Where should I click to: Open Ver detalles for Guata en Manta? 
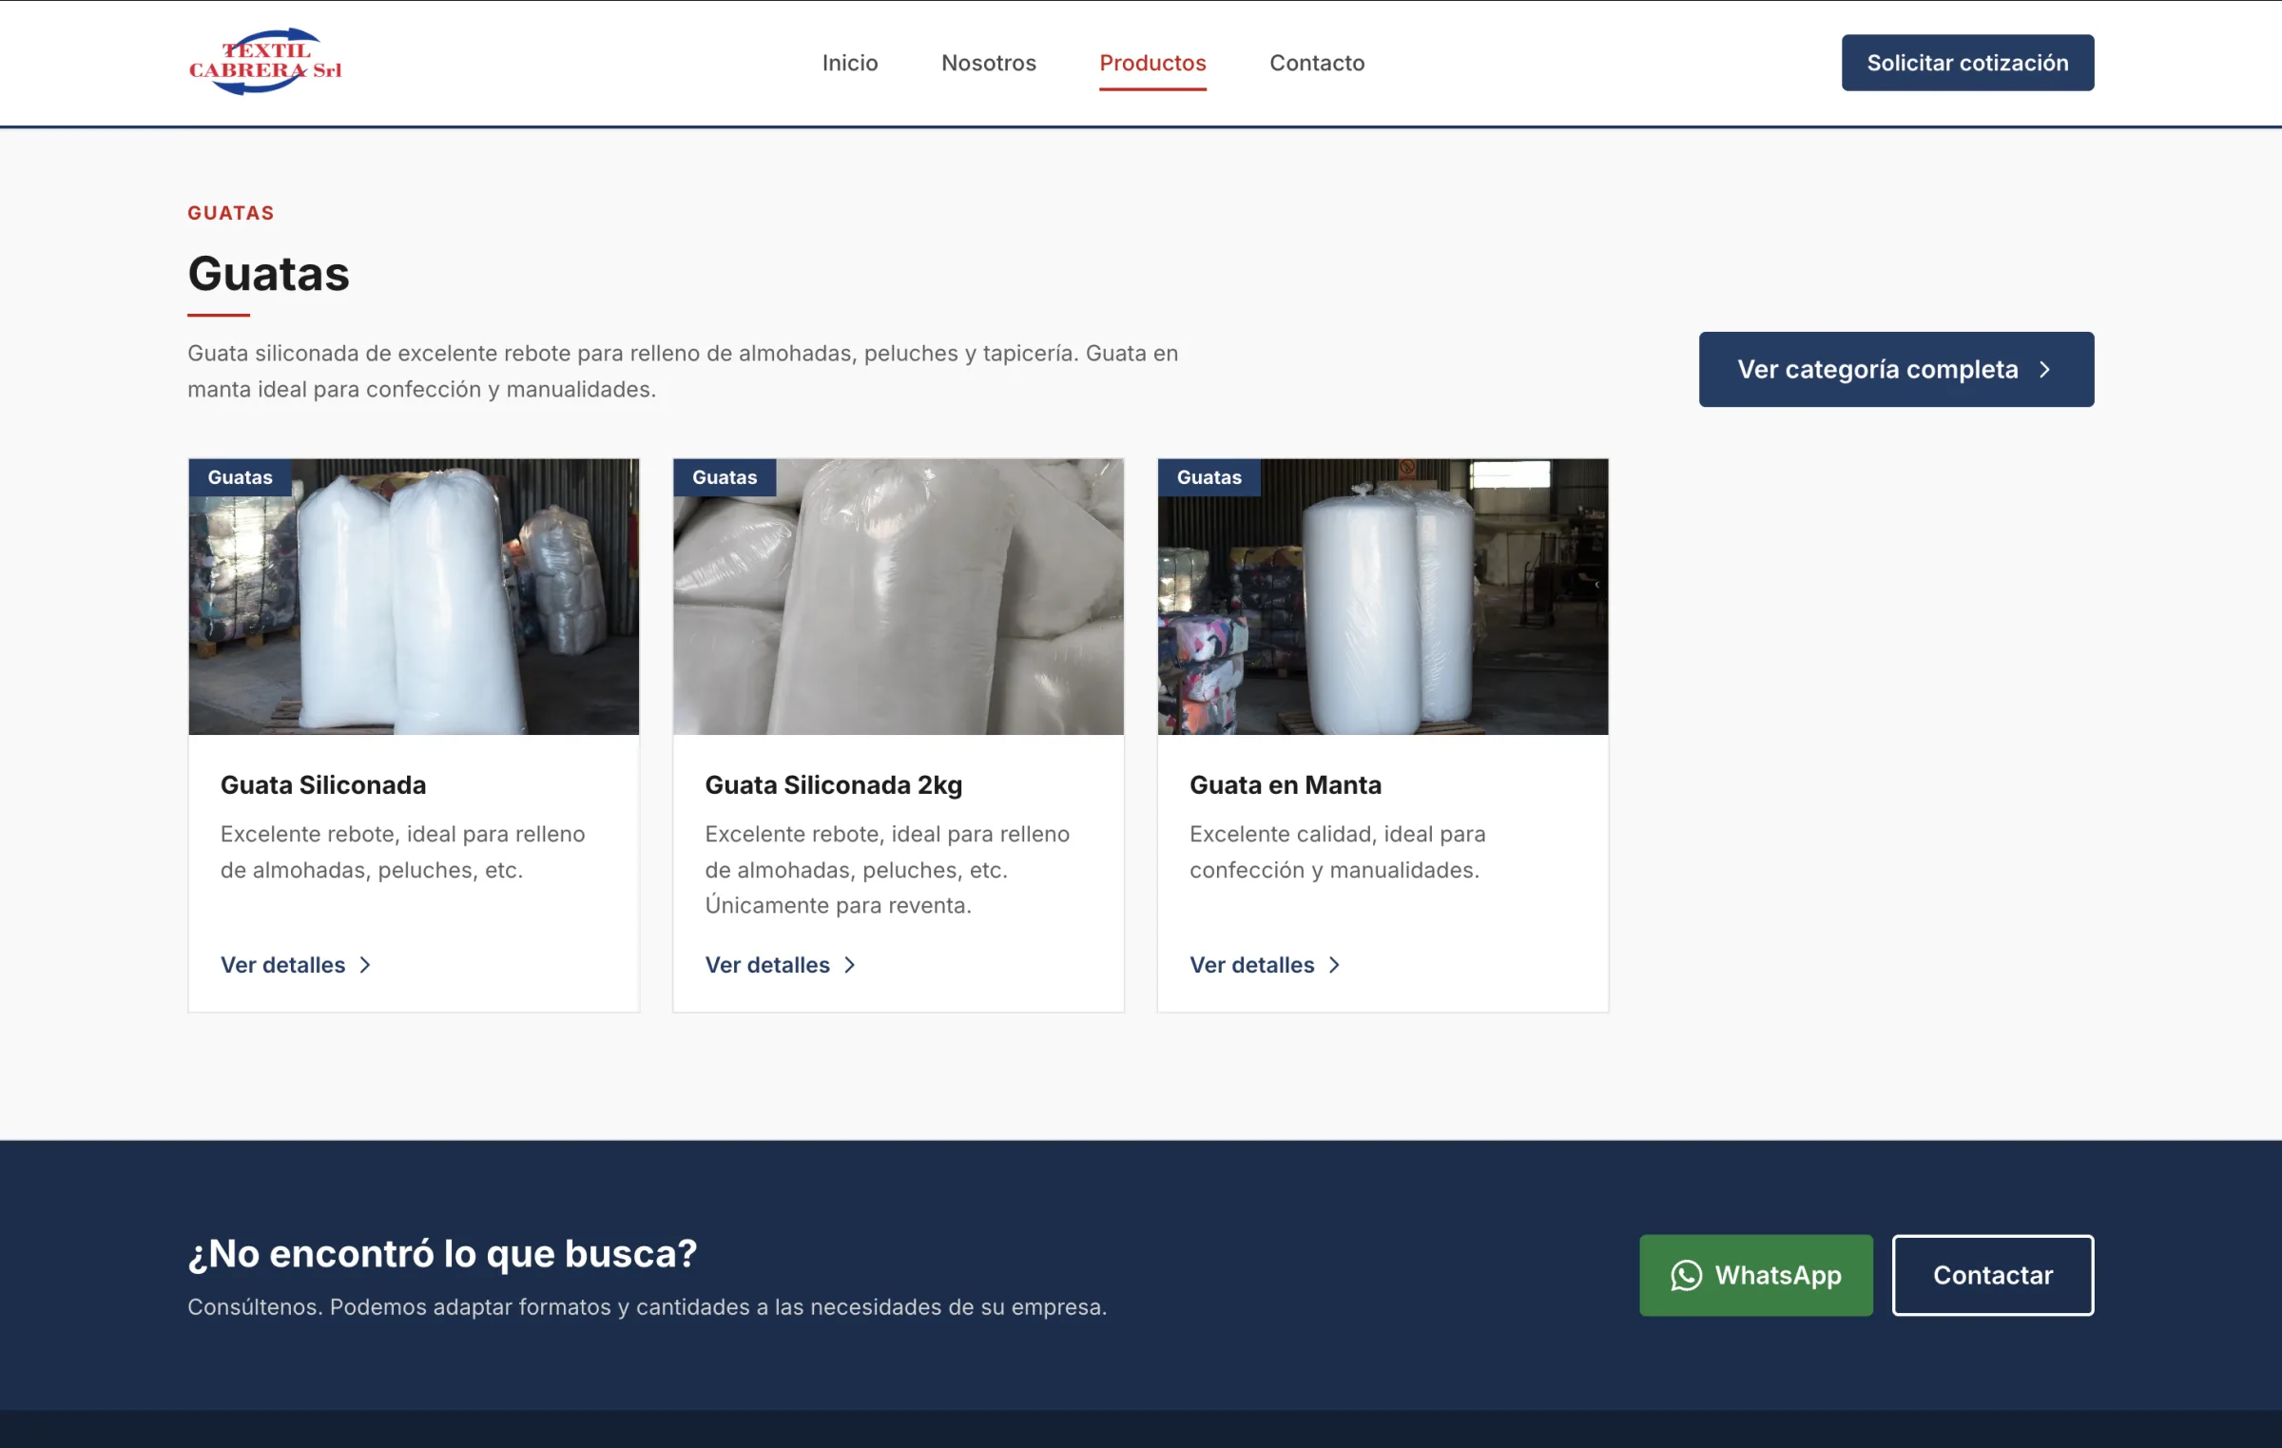(x=1266, y=965)
